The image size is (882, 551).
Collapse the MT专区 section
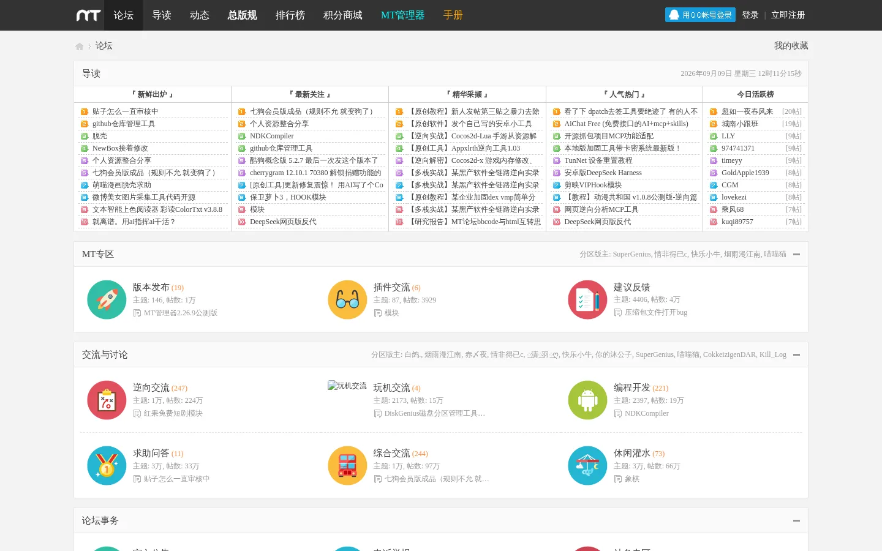click(x=796, y=254)
